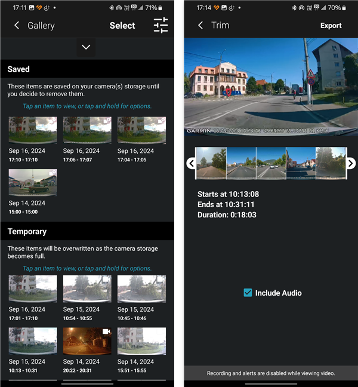Open temporary clip Sep 15 10:54 - 10:55
The width and height of the screenshot is (358, 387).
point(87,288)
